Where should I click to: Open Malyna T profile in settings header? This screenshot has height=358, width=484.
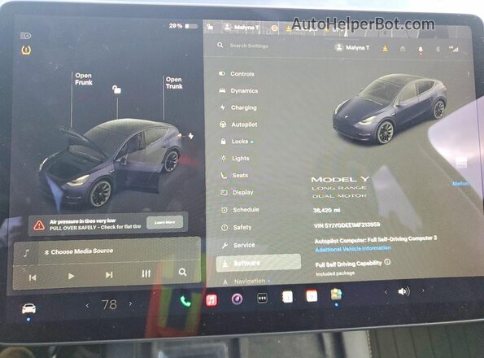(x=352, y=47)
